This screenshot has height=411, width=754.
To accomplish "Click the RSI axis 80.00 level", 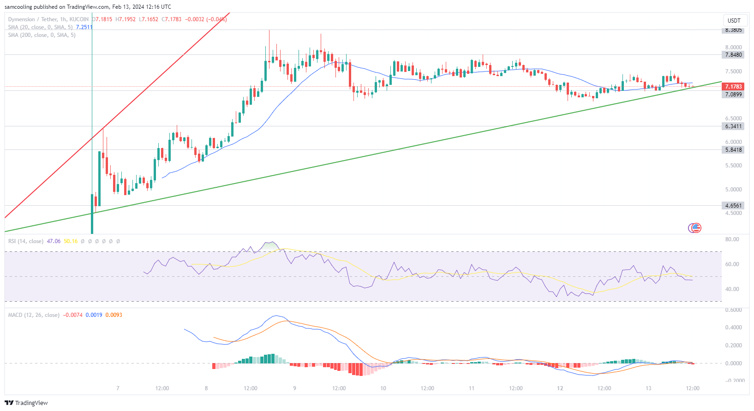I will 732,239.
